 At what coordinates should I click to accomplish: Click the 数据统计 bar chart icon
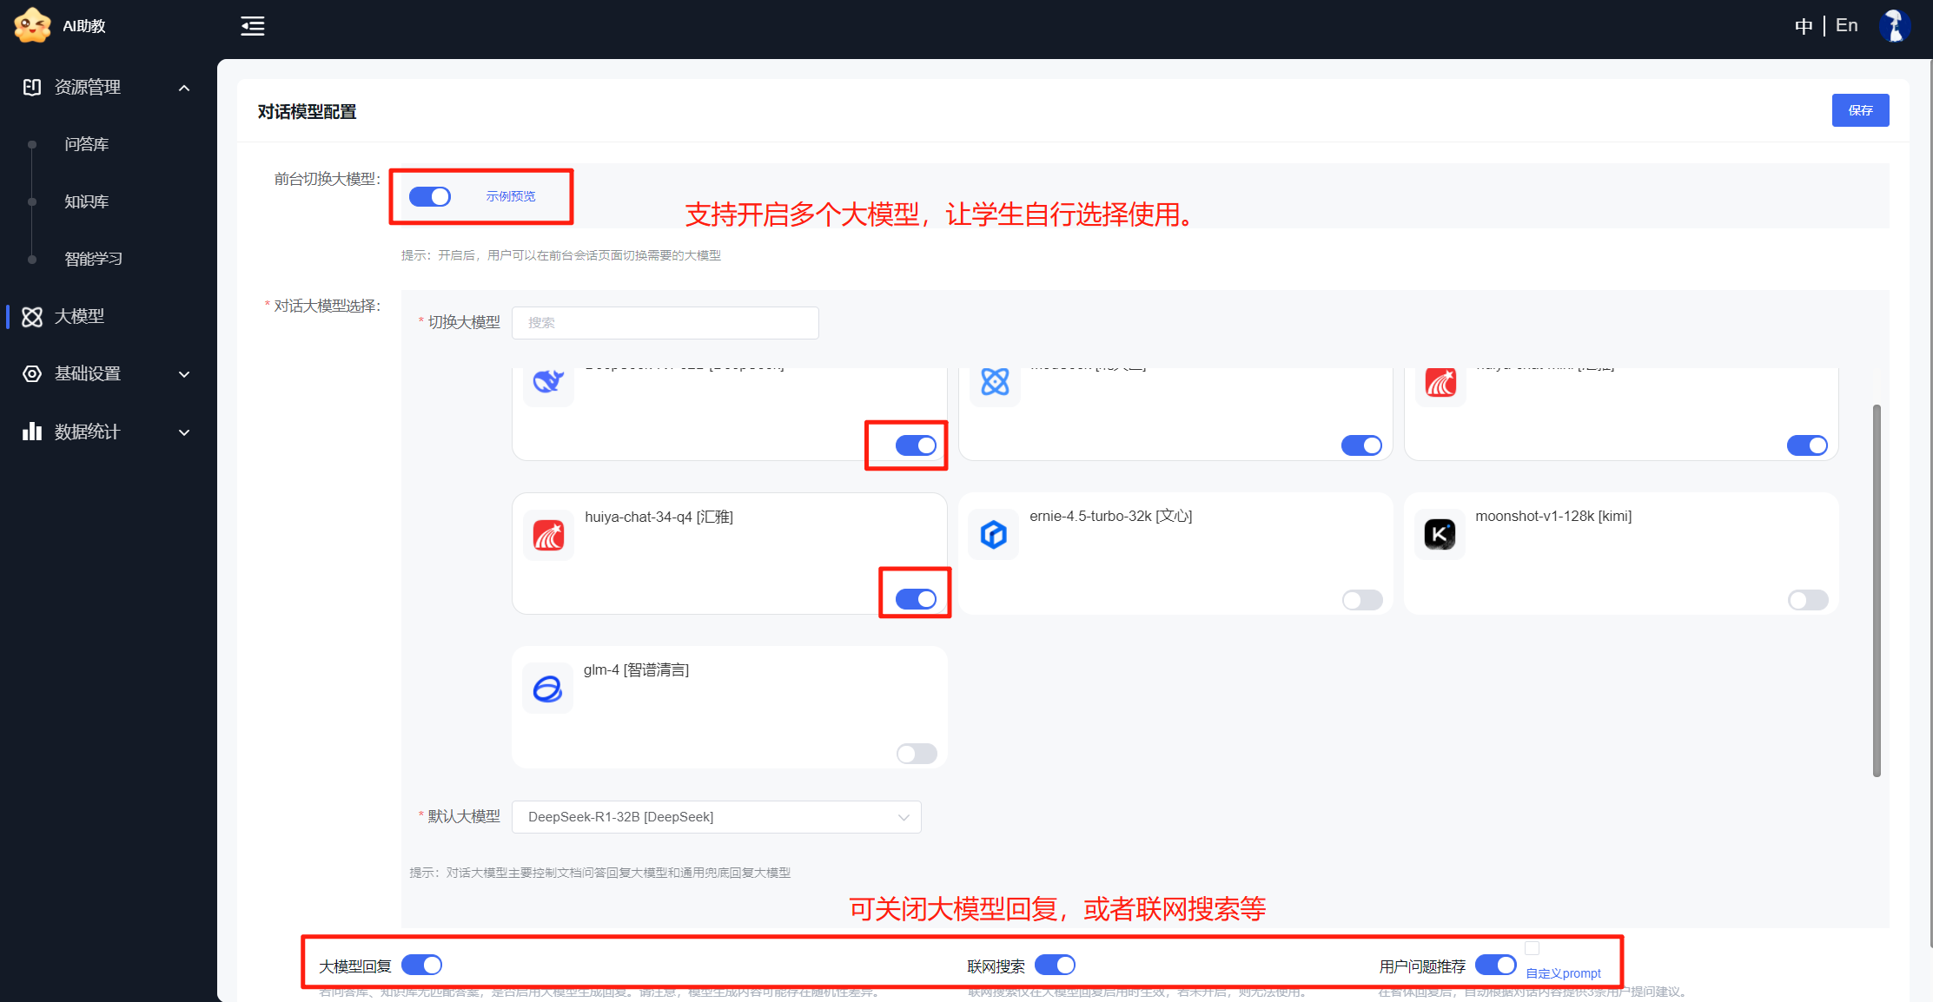click(x=32, y=432)
